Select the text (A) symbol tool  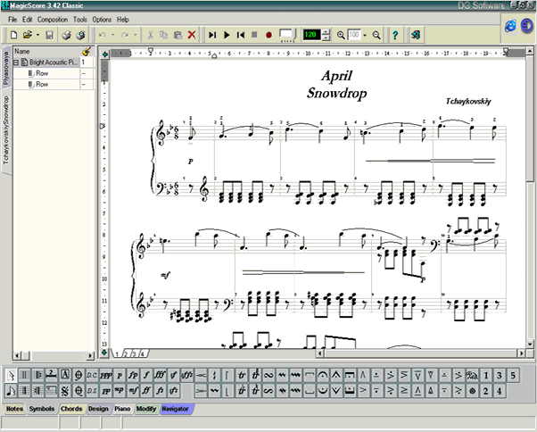[x=65, y=376]
